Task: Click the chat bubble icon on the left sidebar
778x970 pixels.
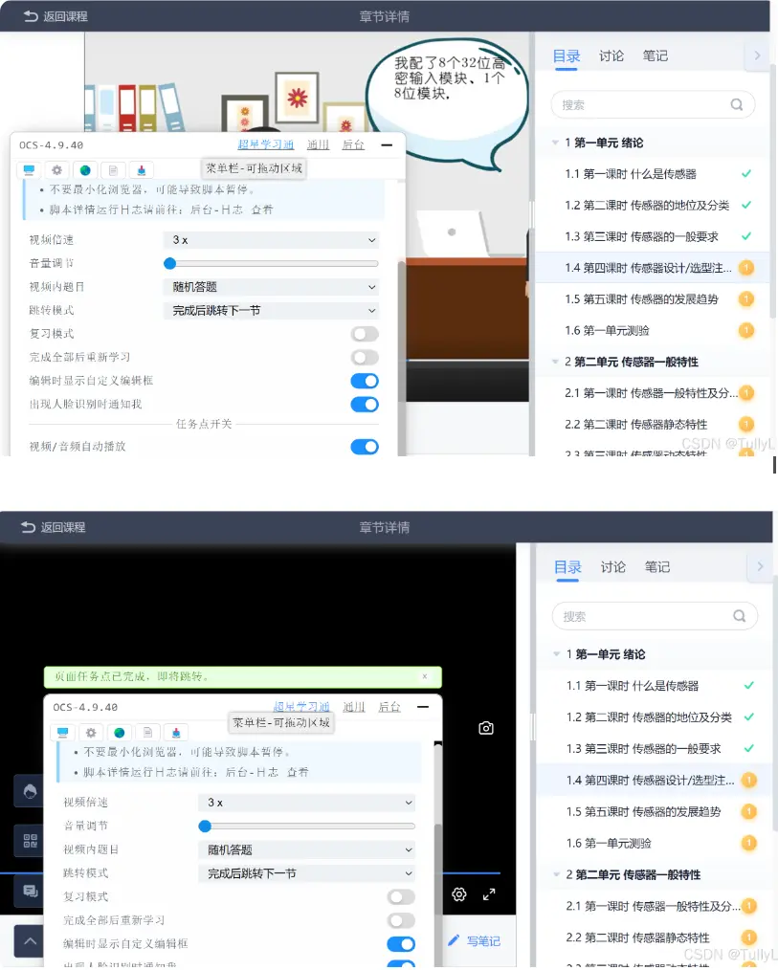Action: pyautogui.click(x=30, y=891)
